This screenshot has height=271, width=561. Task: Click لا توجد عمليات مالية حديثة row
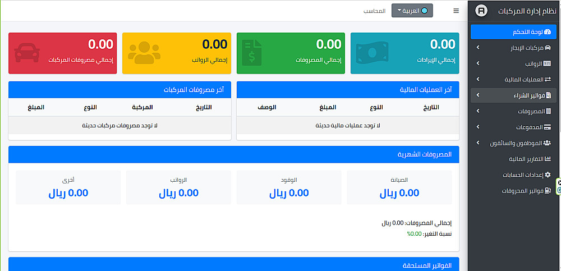[348, 125]
